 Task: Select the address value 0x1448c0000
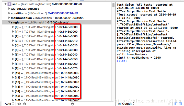(68, 27)
